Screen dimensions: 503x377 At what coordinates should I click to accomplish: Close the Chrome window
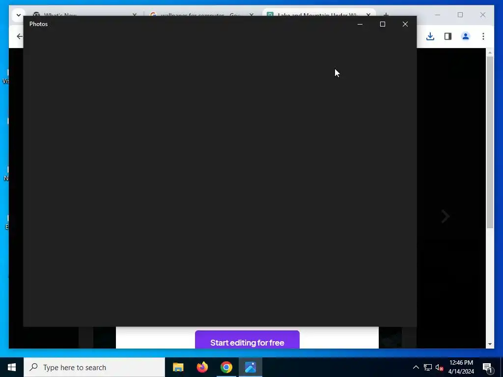[x=482, y=15]
